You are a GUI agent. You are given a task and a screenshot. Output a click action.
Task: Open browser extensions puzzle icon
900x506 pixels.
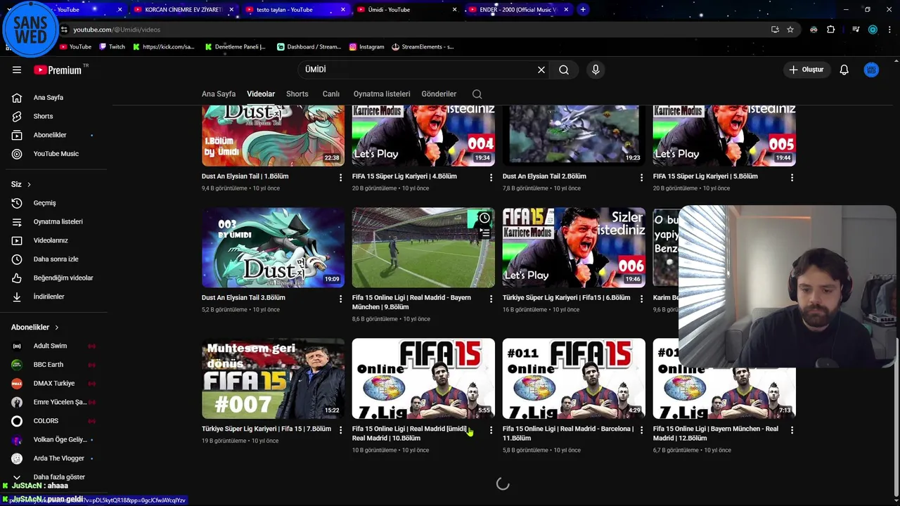click(831, 30)
